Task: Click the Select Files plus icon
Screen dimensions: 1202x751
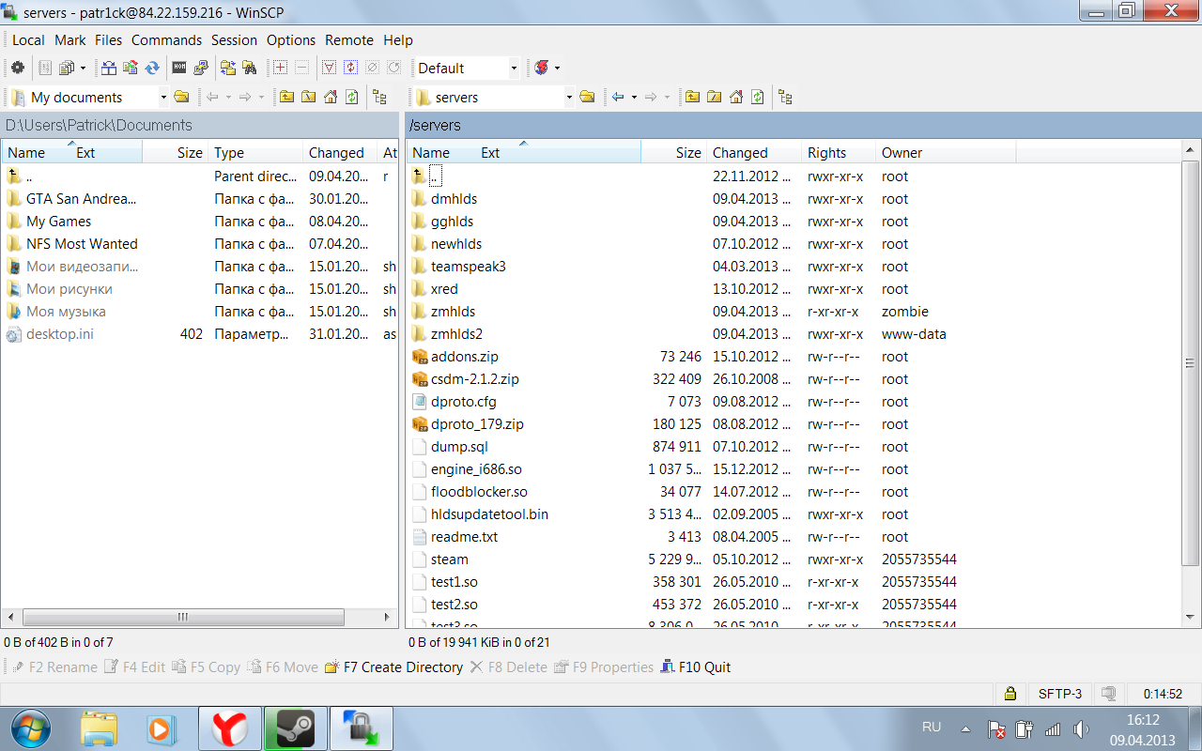Action: click(x=280, y=68)
